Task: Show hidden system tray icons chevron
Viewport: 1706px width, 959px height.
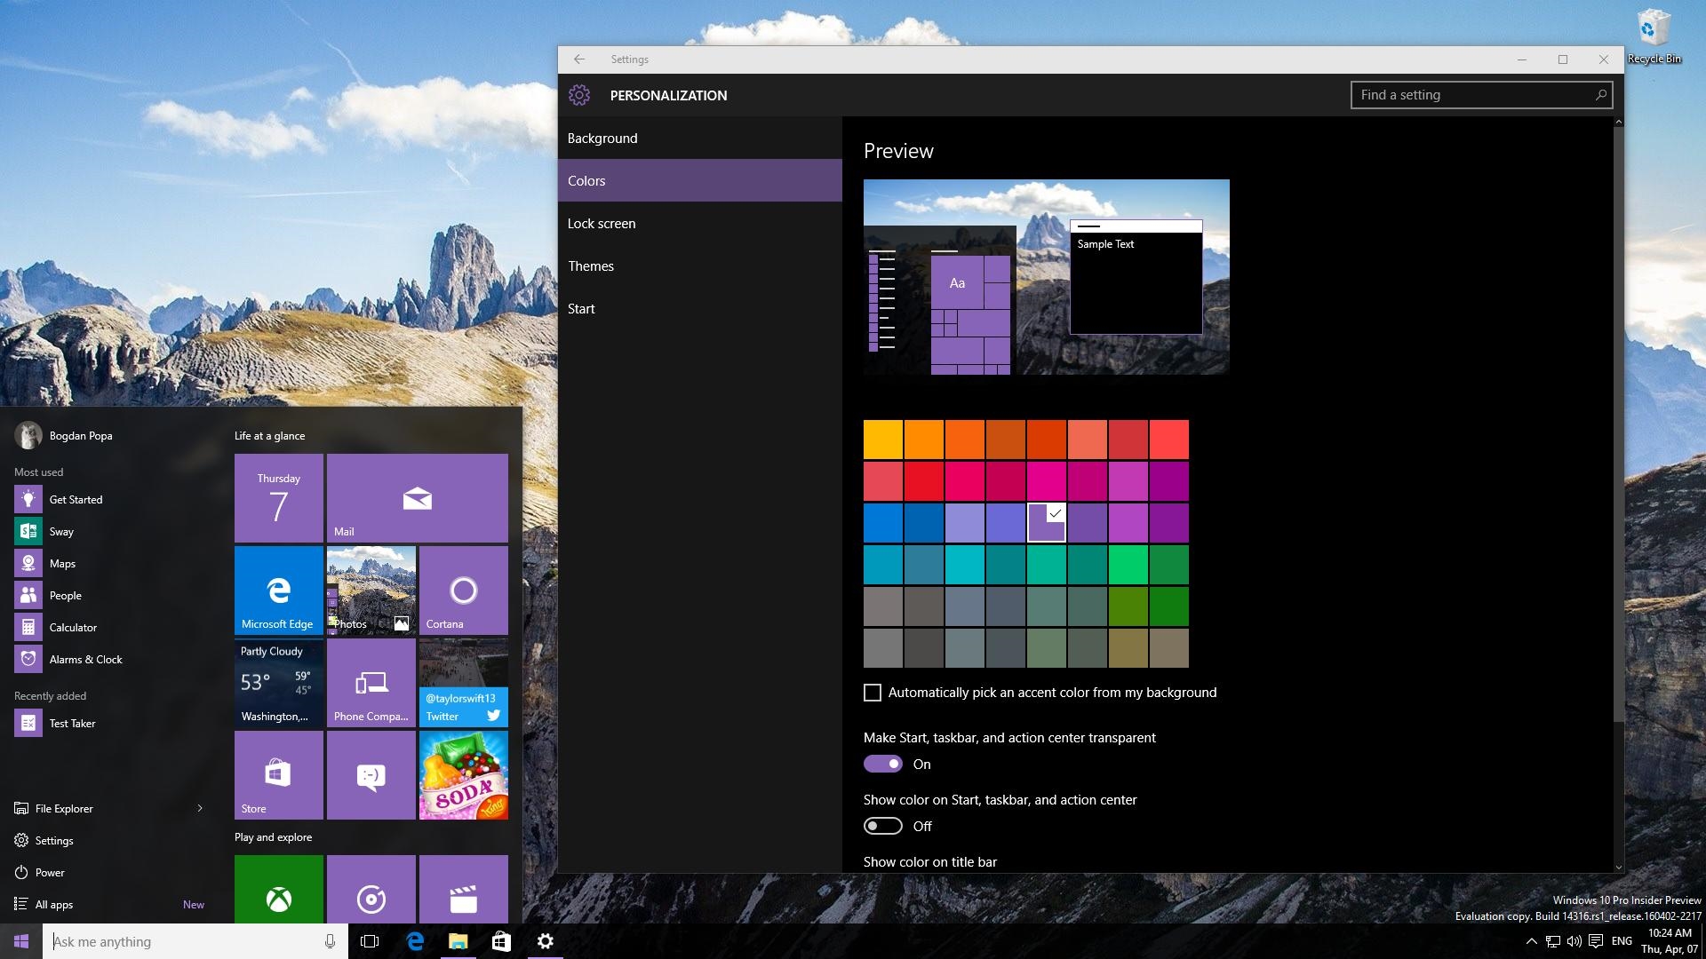Action: (x=1531, y=941)
